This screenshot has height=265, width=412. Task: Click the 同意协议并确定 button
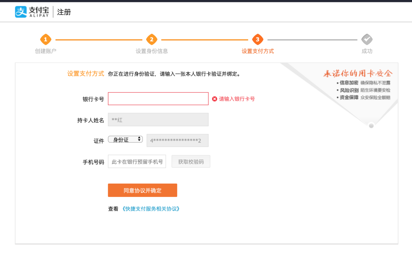[x=142, y=190]
